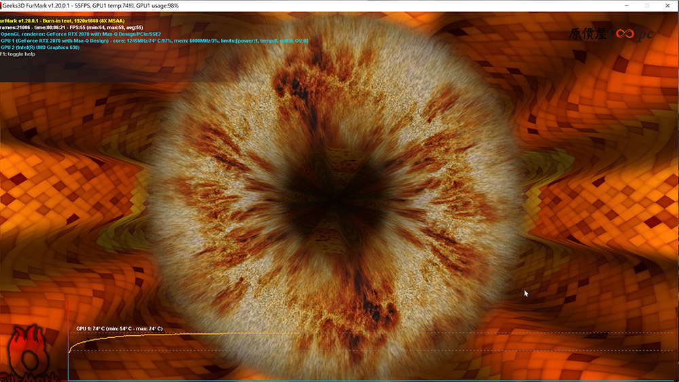Screen dimensions: 679x382
Task: Click the frames and FPS statistics line
Action: coord(71,27)
